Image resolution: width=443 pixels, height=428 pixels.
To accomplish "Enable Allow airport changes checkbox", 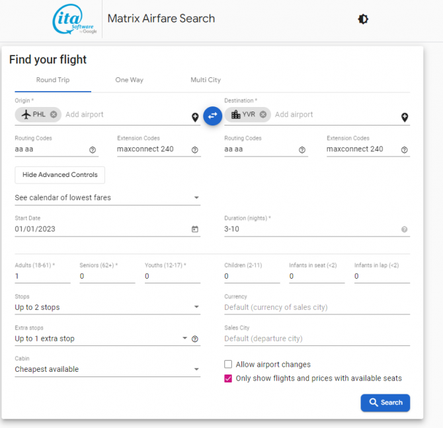I will coord(228,364).
